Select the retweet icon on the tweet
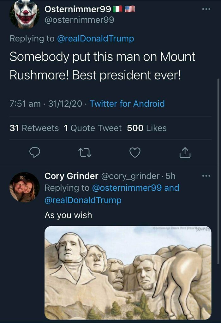 coord(85,153)
